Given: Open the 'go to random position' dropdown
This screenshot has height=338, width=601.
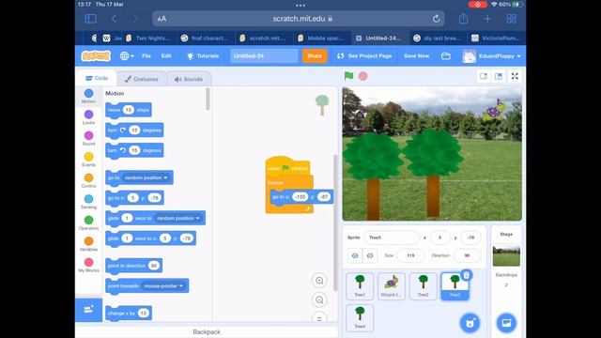Looking at the screenshot, I should pyautogui.click(x=146, y=177).
